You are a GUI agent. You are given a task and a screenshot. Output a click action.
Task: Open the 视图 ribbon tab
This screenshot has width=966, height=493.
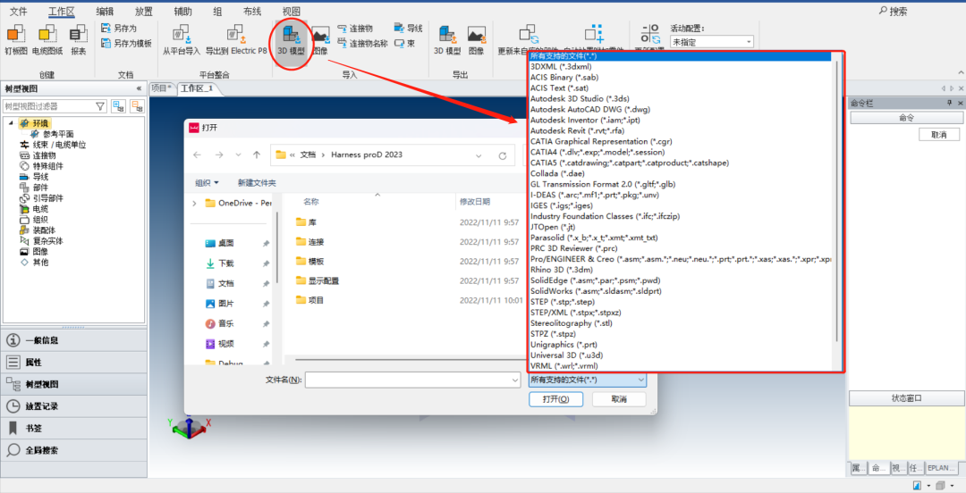point(292,11)
